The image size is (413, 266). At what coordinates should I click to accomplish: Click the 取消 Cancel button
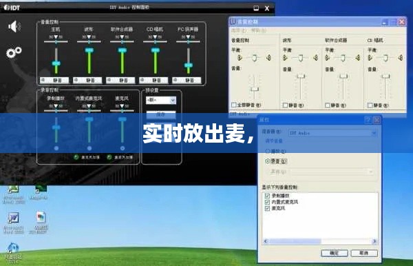(364, 253)
